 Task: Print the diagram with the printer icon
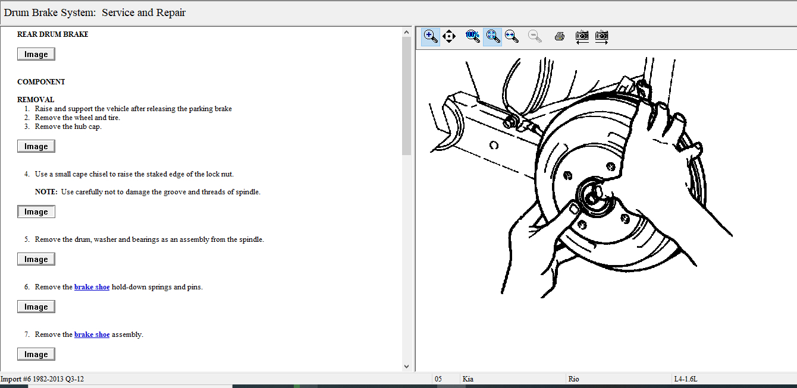559,36
